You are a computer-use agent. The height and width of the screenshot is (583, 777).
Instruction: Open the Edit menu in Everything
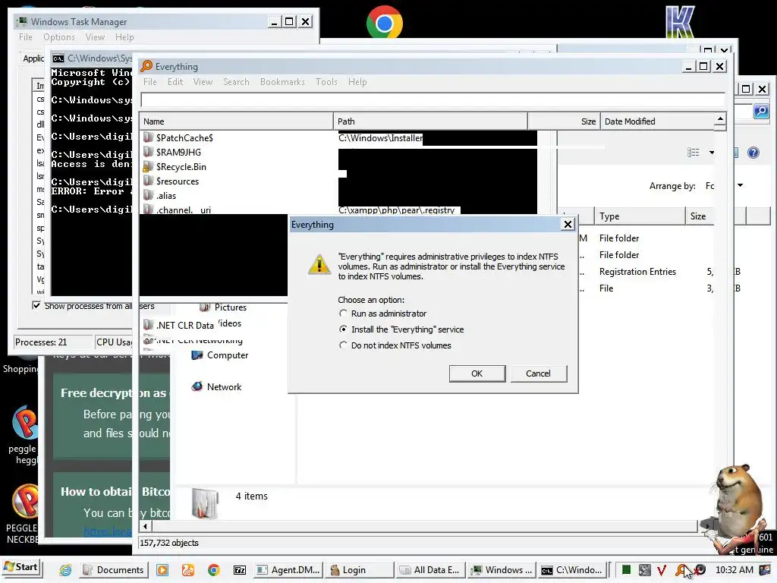click(175, 82)
